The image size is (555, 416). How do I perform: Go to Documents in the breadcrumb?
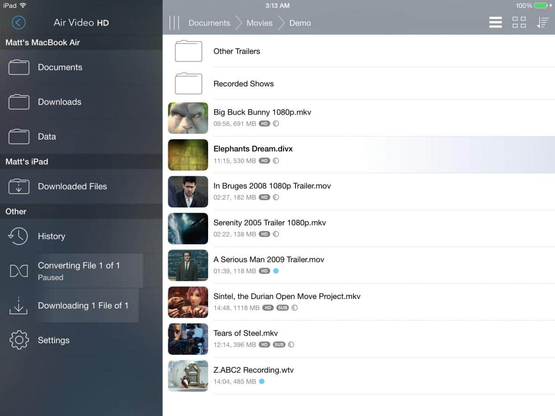point(209,23)
